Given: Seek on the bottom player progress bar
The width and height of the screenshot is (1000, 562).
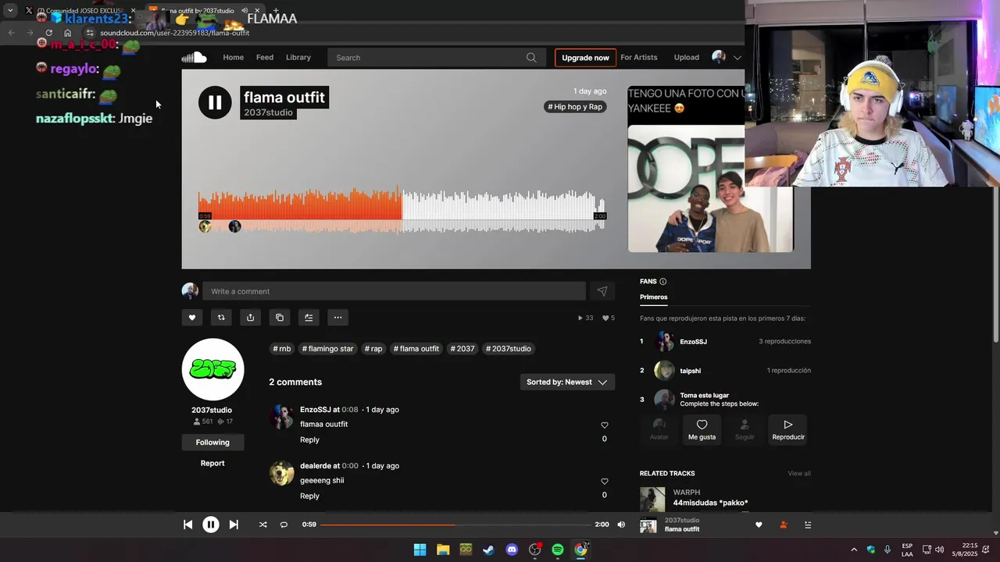Looking at the screenshot, I should pos(455,525).
